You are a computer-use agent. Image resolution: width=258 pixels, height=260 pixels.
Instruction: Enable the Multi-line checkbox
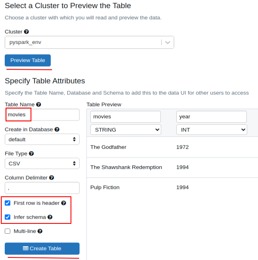coord(8,231)
